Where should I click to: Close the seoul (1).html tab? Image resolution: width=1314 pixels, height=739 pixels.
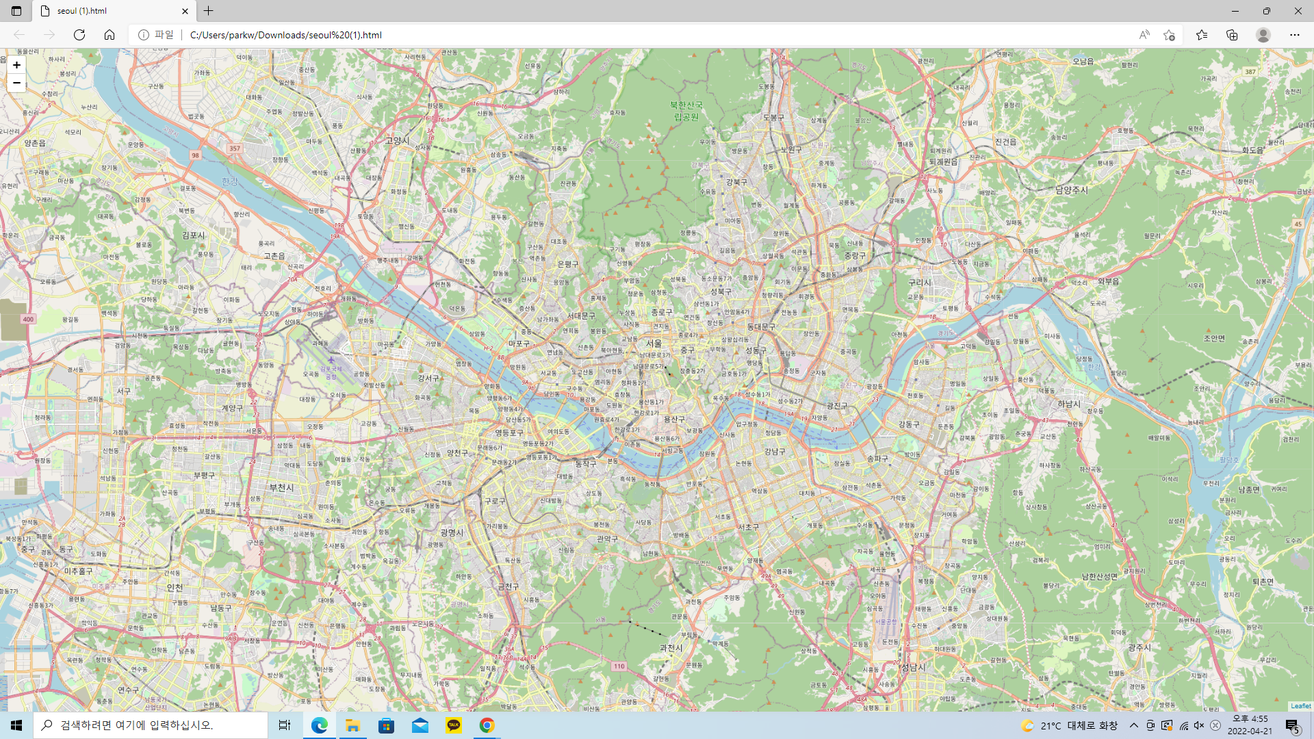(185, 11)
